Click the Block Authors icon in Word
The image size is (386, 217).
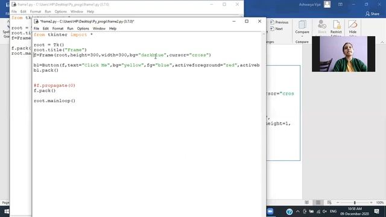(x=322, y=27)
